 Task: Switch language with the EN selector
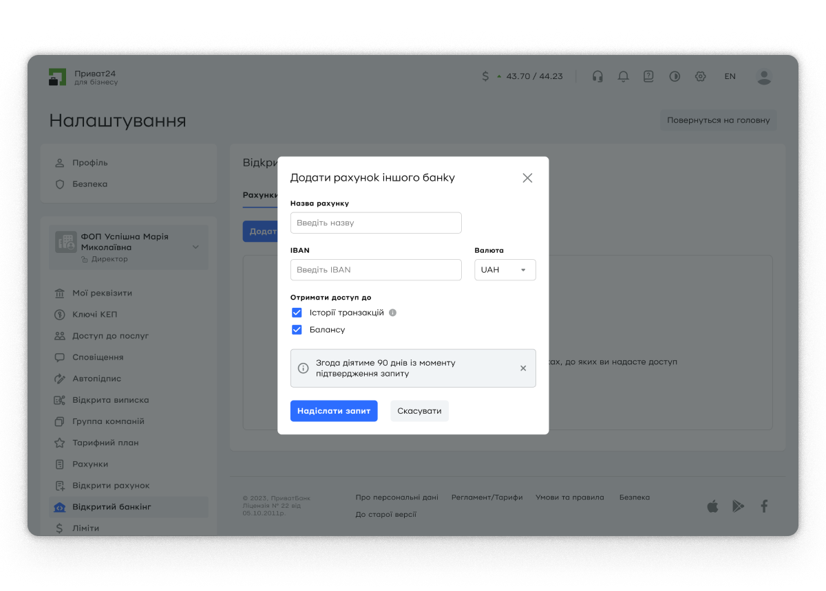click(x=730, y=76)
